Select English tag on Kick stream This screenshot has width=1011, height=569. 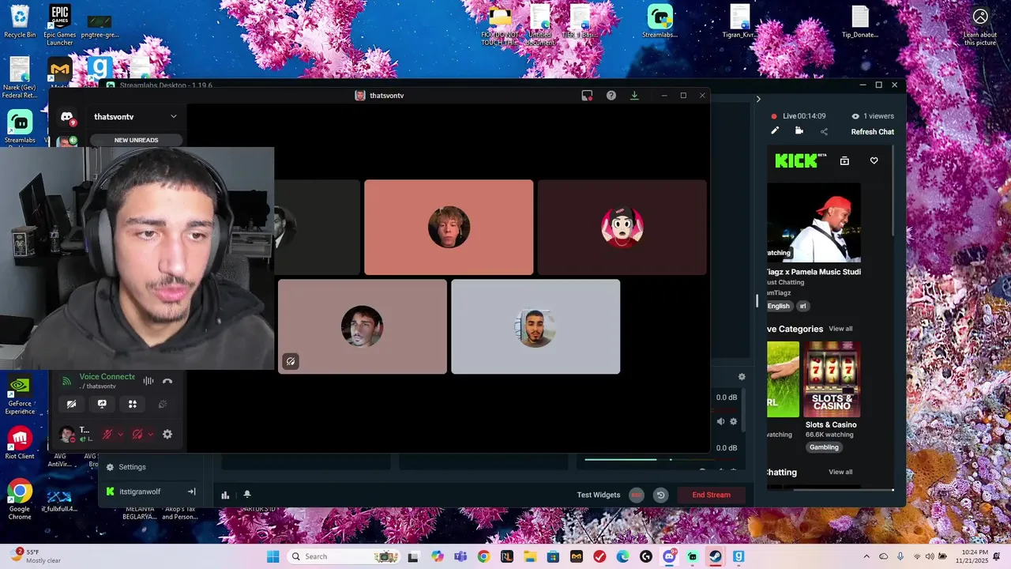(778, 306)
